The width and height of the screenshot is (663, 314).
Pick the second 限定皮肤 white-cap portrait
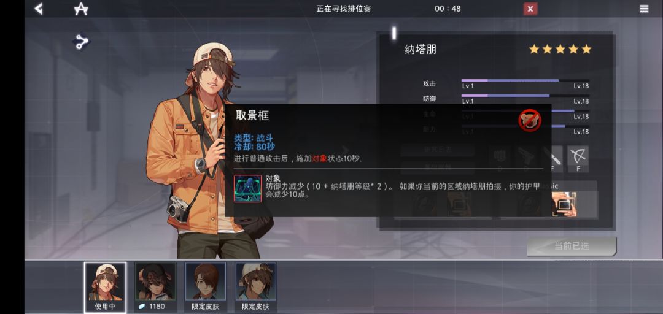coord(256,287)
